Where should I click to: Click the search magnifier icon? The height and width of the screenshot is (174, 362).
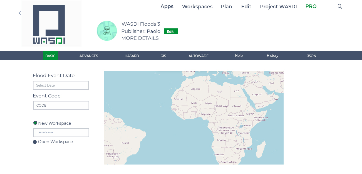click(x=339, y=6)
